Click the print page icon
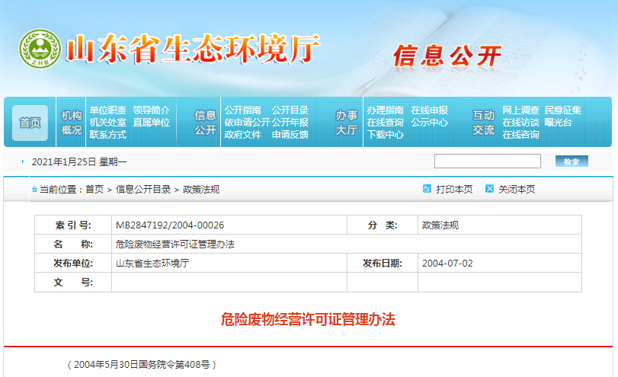The height and width of the screenshot is (377, 618). [x=427, y=189]
